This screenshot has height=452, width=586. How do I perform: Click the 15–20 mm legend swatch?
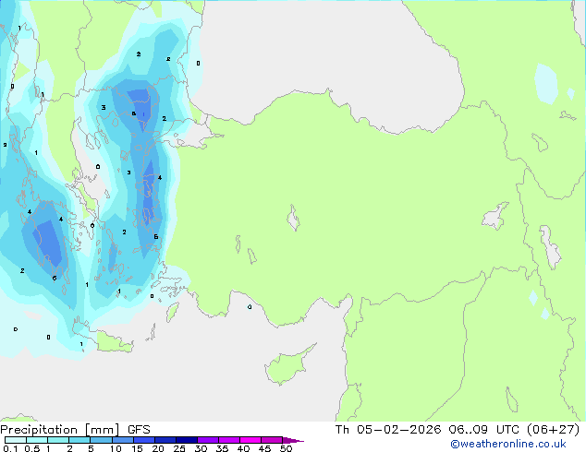tap(143, 440)
